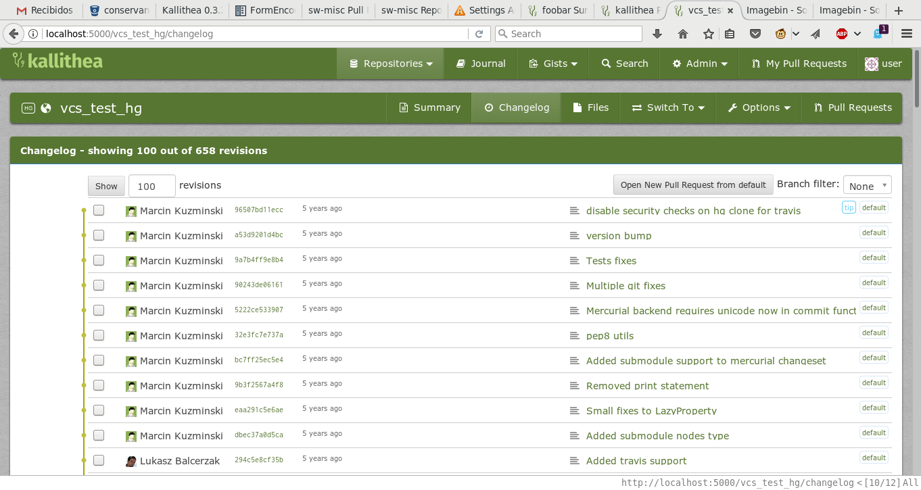Click the Adblock Plus icon
This screenshot has height=490, width=921.
[x=842, y=34]
